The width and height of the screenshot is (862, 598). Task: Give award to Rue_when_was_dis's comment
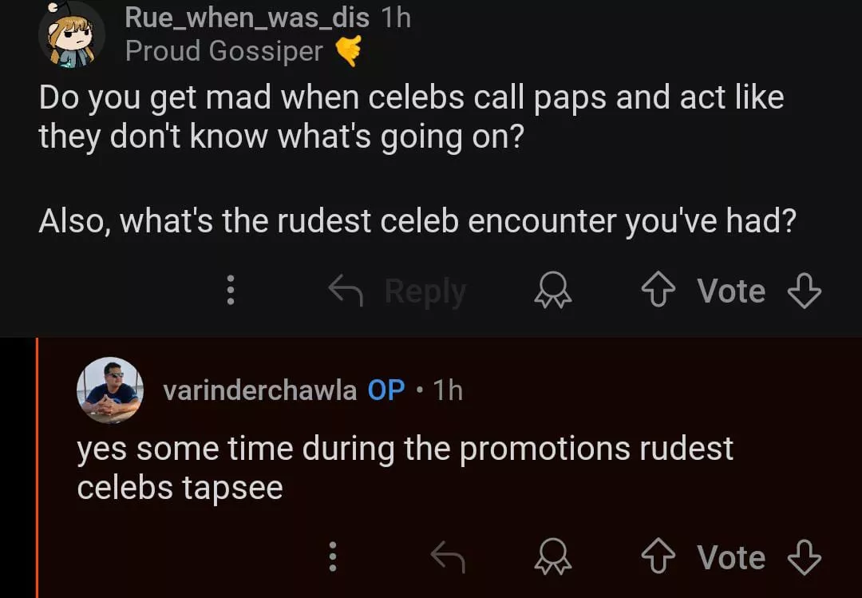point(553,292)
